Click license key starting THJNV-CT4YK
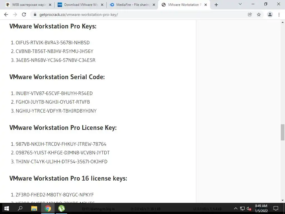 pos(62,162)
